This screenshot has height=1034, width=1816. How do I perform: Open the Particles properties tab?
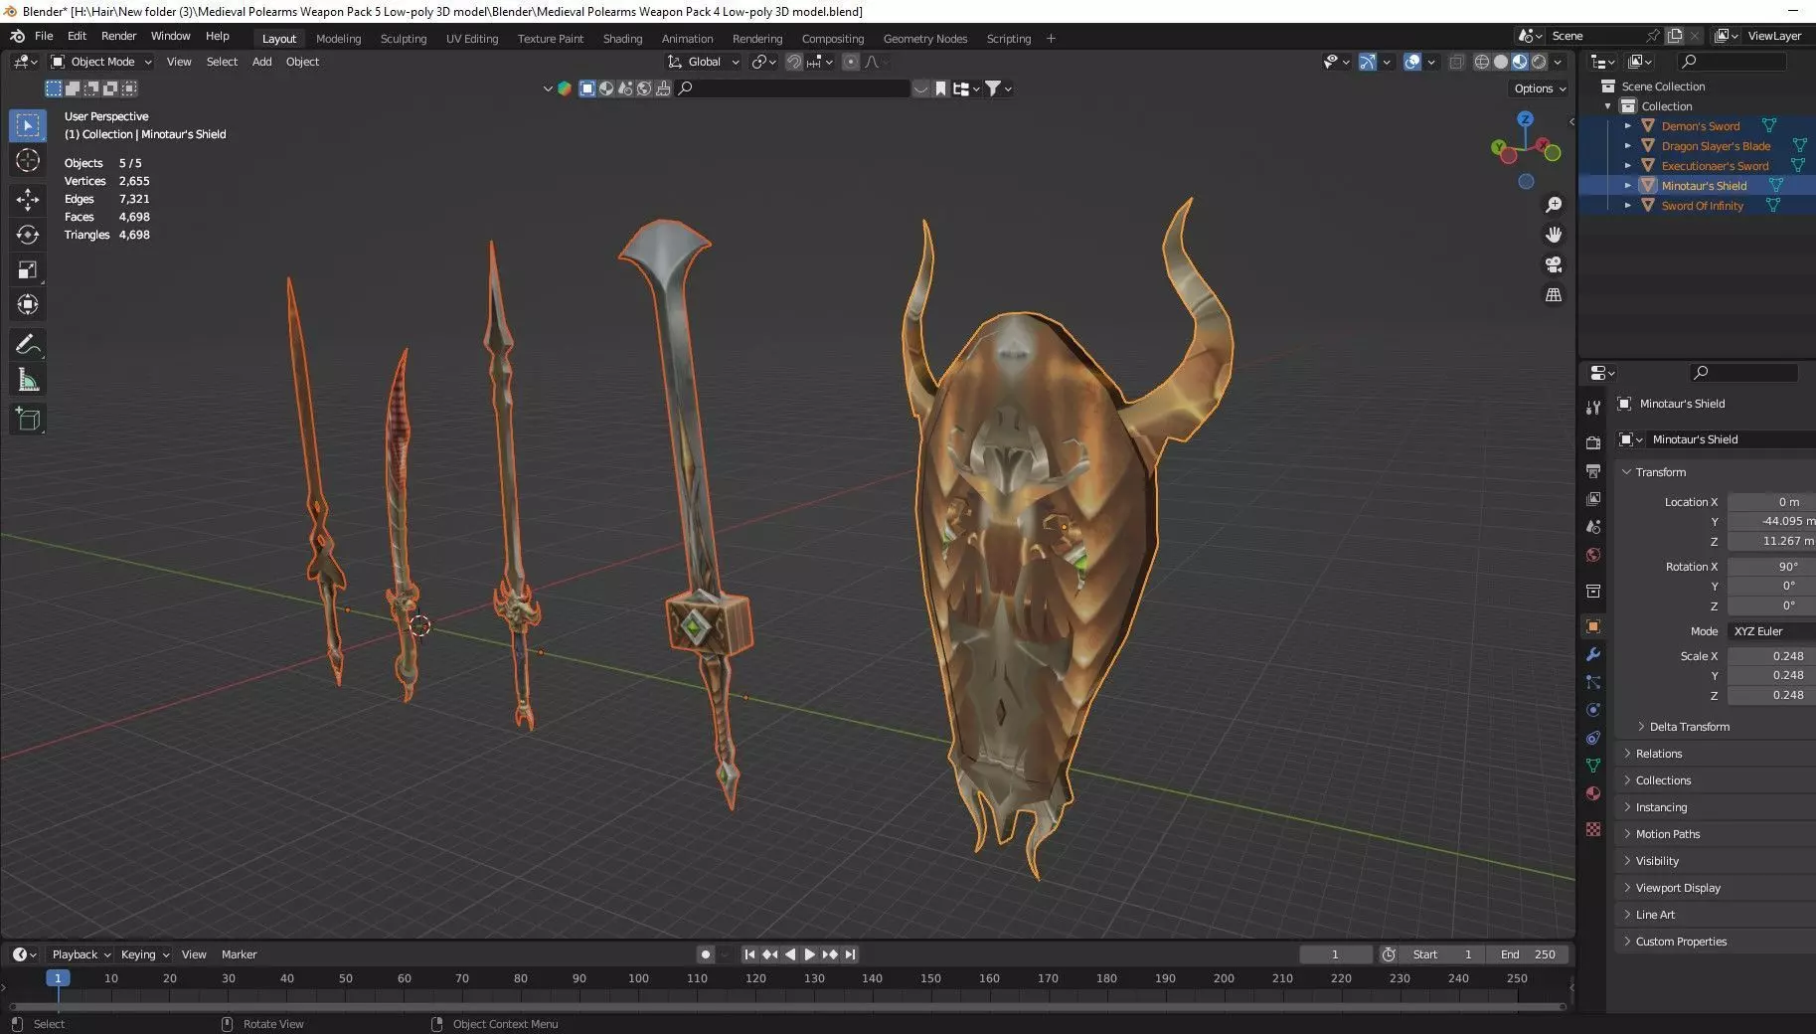(1593, 682)
